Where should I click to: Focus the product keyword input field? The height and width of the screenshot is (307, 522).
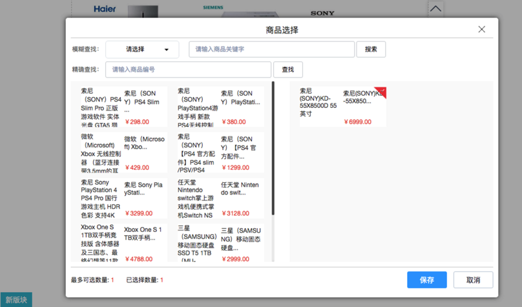[271, 49]
